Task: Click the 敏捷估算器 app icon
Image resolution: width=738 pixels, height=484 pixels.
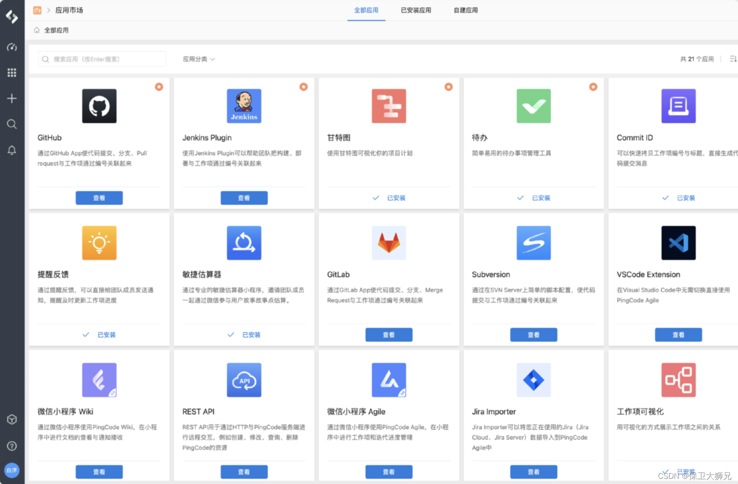Action: [244, 243]
